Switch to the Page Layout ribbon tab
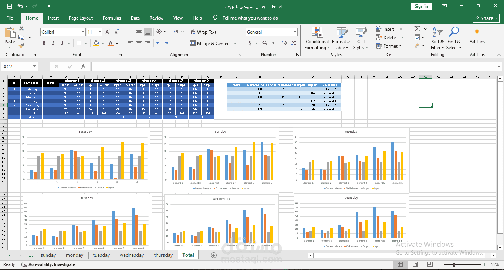 tap(81, 18)
